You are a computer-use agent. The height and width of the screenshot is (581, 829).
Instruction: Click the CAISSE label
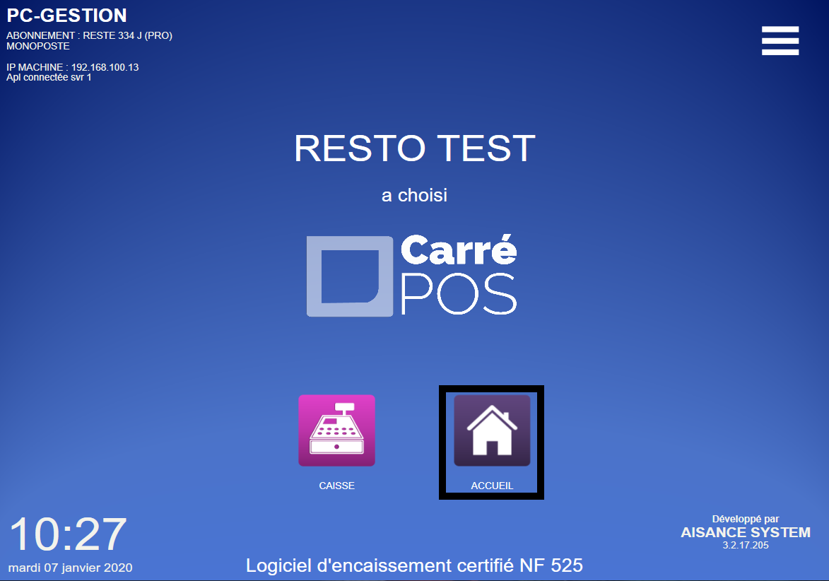(x=337, y=486)
